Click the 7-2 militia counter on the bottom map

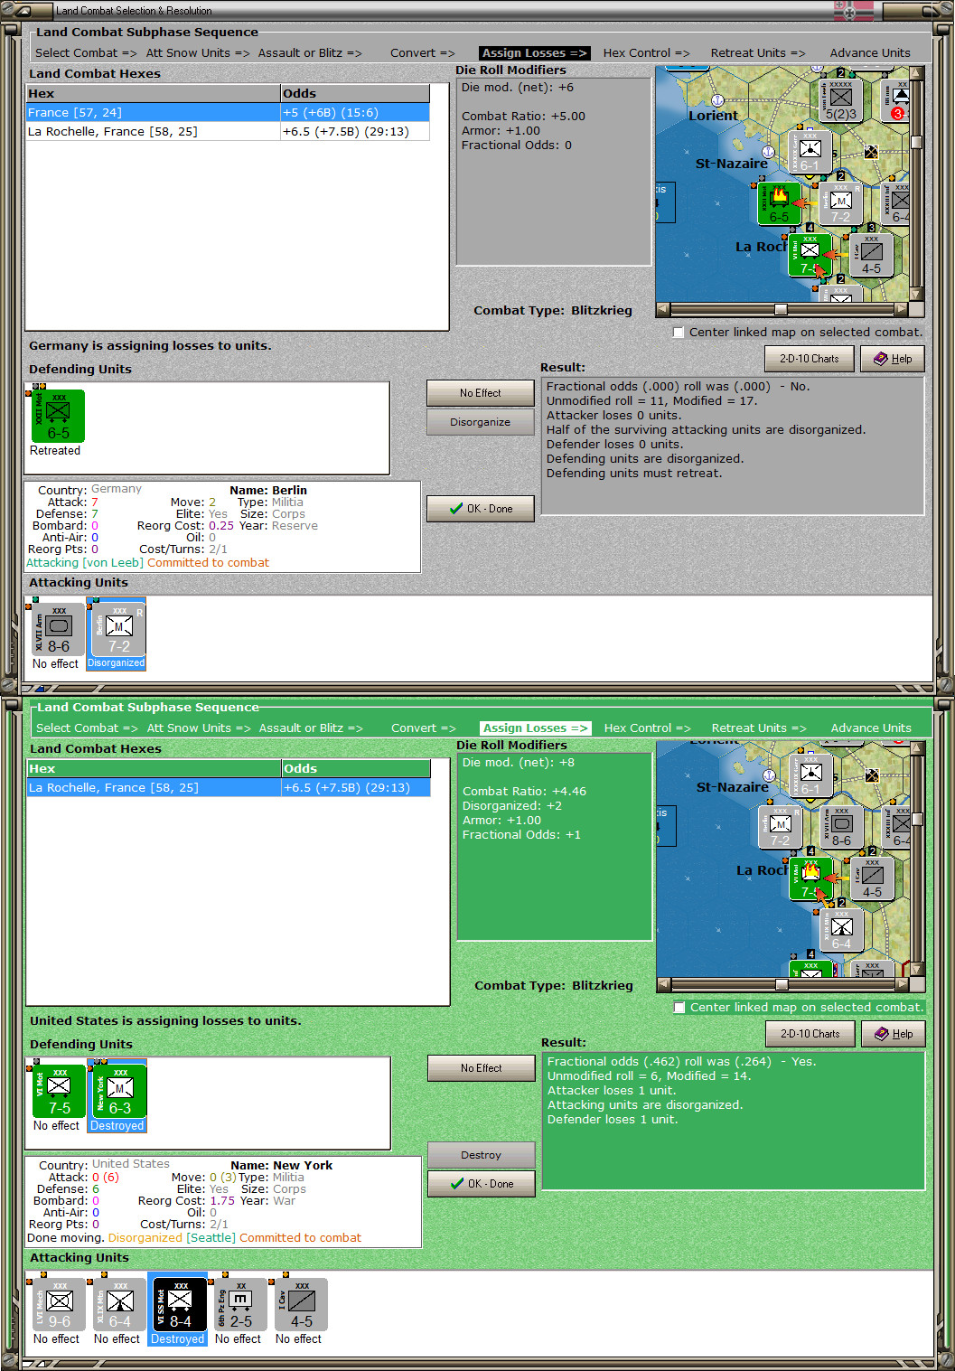780,828
